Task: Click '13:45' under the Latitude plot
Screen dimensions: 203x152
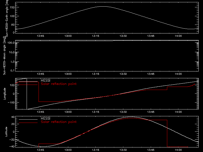Action: click(x=151, y=150)
